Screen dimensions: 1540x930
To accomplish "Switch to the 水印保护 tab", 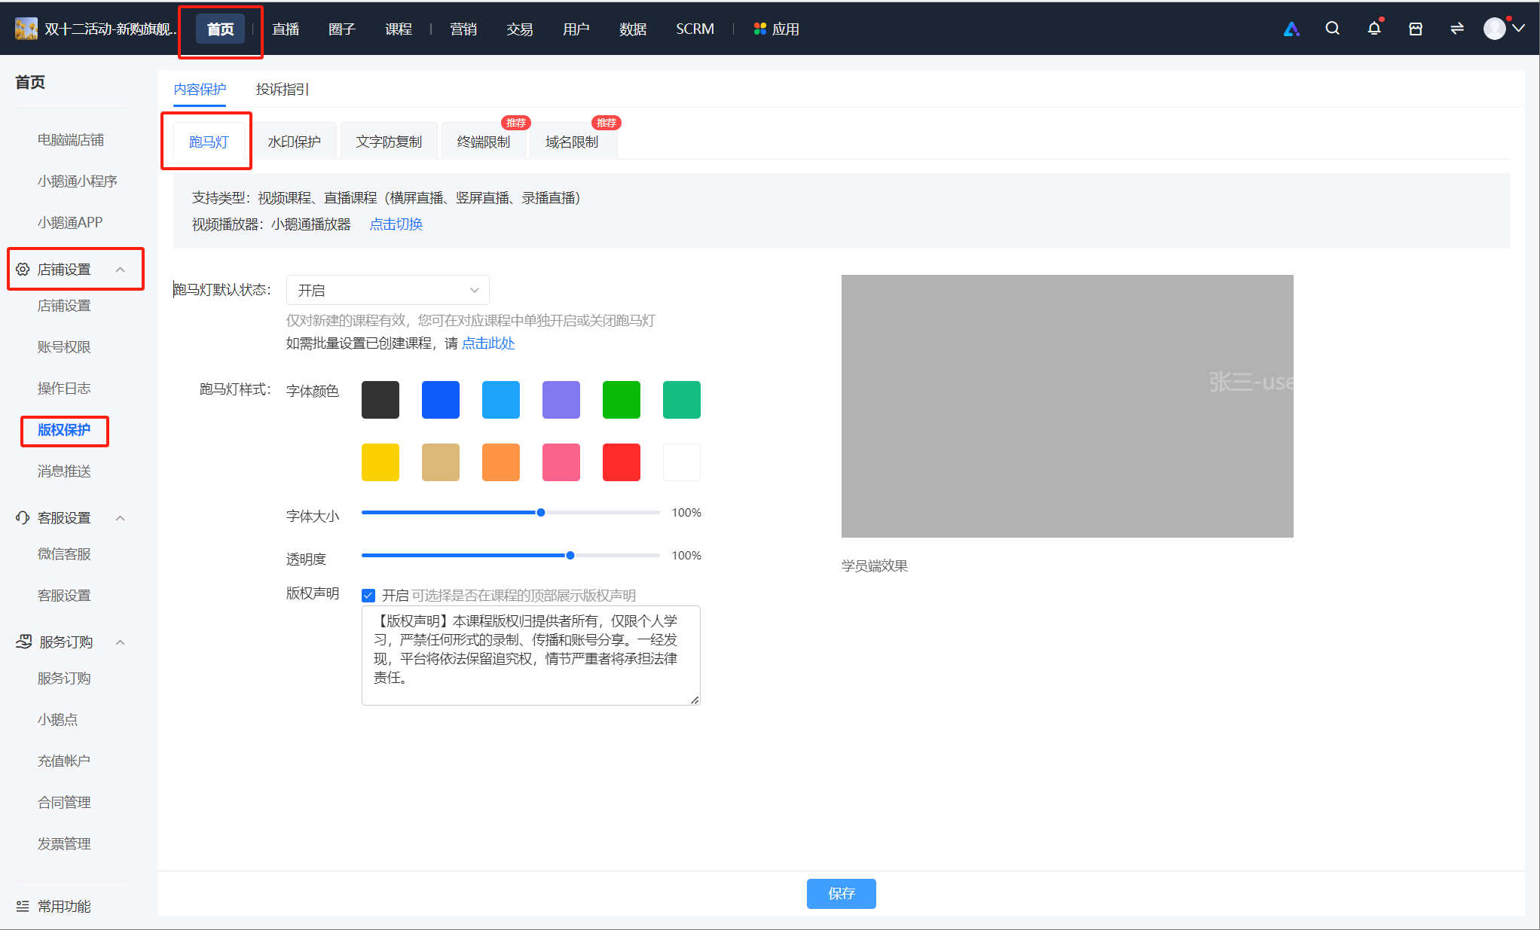I will 295,142.
